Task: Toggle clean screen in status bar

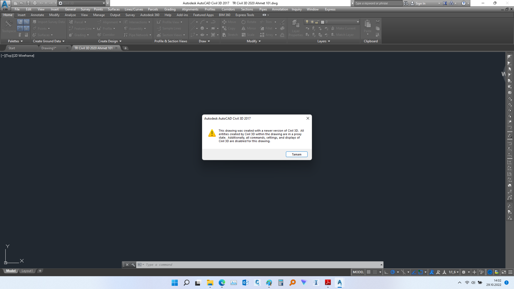Action: [504, 272]
